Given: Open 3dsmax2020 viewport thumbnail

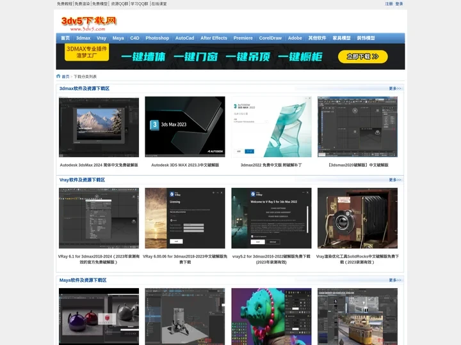Looking at the screenshot, I should coord(357,127).
